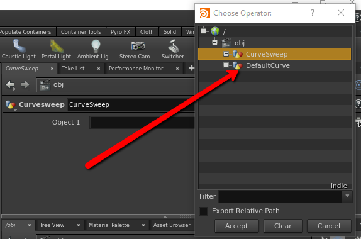Click the Object 1 parameter label
This screenshot has height=239, width=361.
click(66, 122)
